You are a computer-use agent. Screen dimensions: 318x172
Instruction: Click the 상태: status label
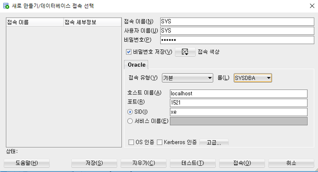coord(12,151)
